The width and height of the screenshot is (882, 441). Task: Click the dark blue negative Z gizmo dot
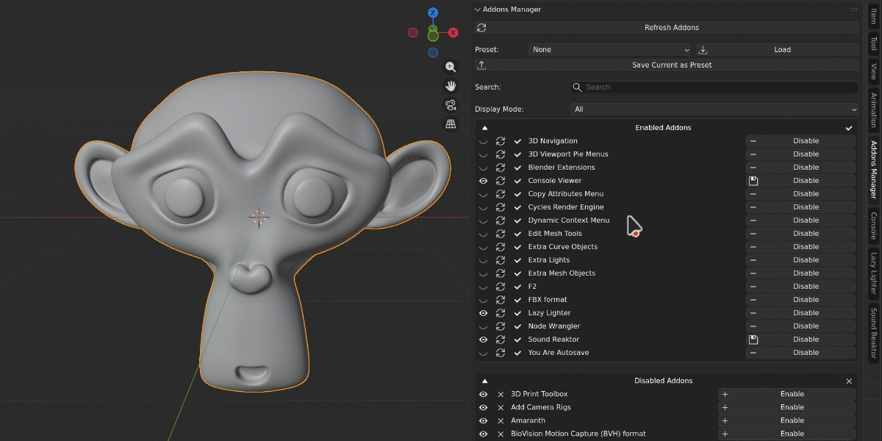[x=433, y=52]
